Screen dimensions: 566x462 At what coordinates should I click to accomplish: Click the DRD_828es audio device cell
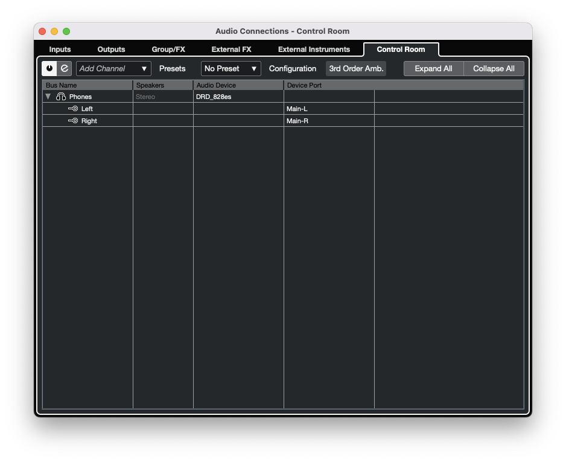click(x=238, y=96)
